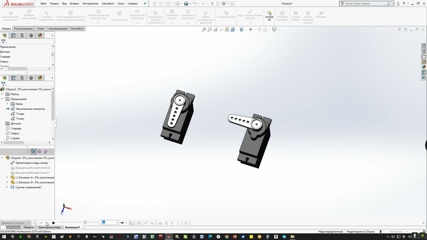Screen dimensions: 427x240
Task: Collapse the Примечания tree node
Action: pos(2,99)
